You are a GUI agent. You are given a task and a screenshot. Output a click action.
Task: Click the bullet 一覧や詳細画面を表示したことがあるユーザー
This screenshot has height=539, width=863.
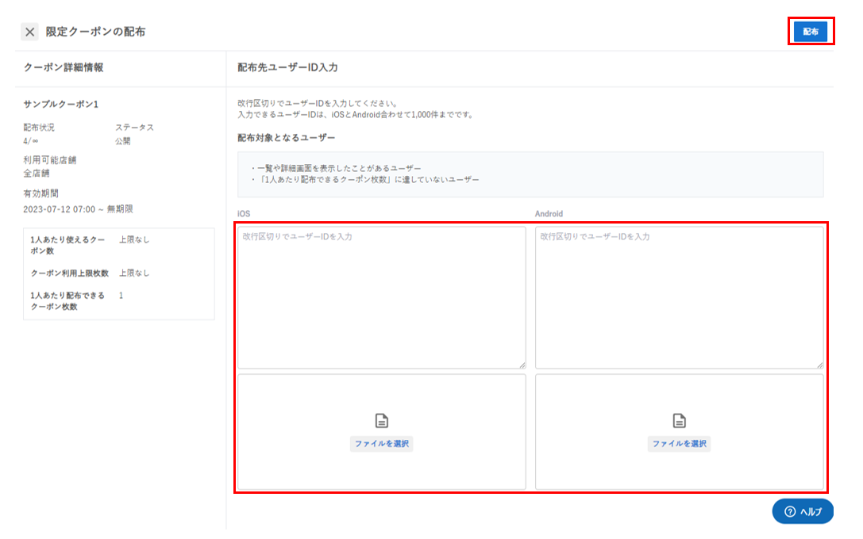pyautogui.click(x=336, y=168)
